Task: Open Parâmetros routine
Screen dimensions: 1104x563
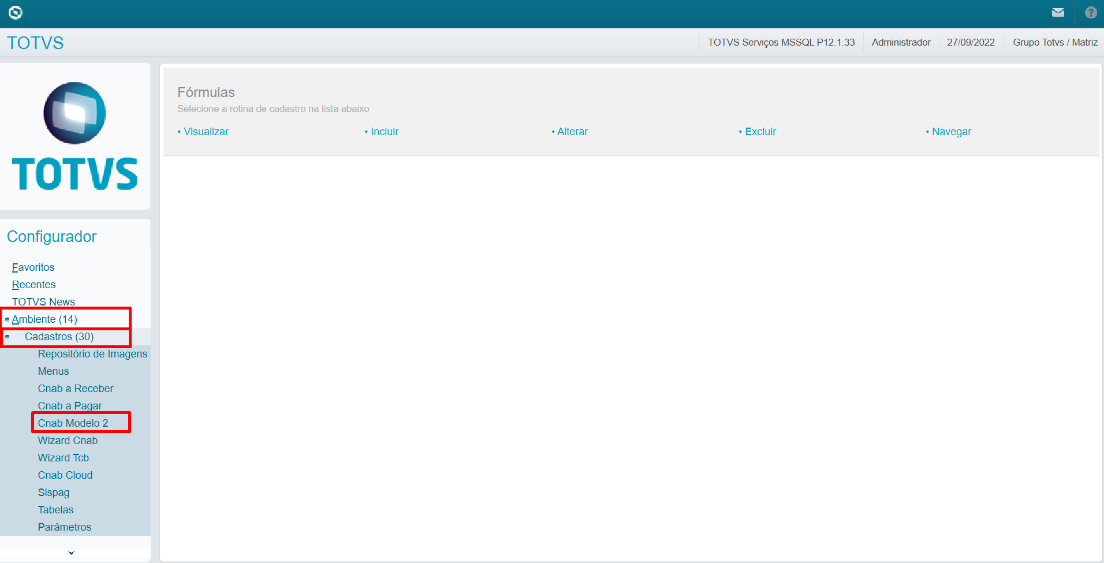Action: (65, 527)
